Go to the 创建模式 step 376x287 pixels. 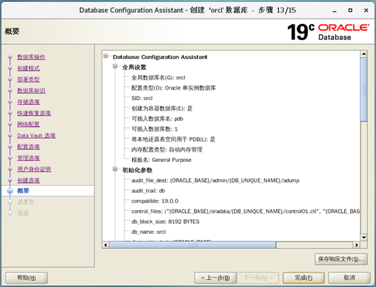pos(29,68)
